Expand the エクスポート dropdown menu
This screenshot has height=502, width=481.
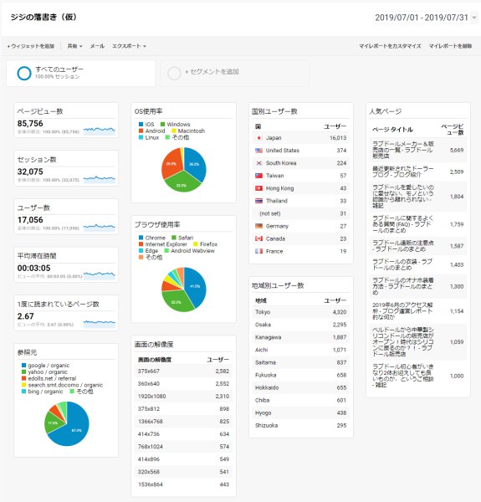(x=129, y=46)
